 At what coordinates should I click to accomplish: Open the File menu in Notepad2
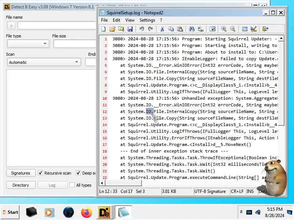[104, 20]
